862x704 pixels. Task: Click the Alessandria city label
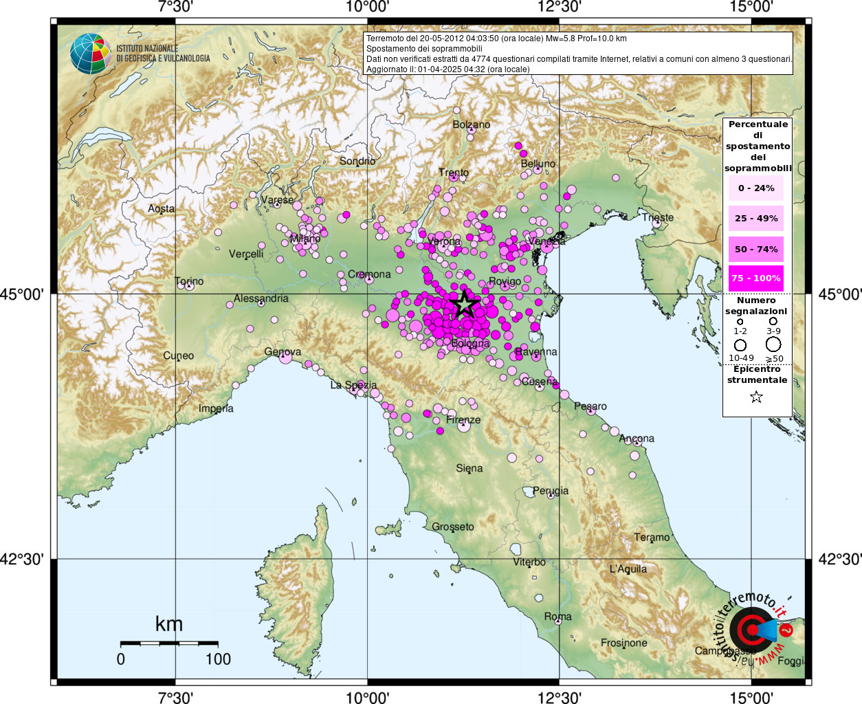[261, 298]
